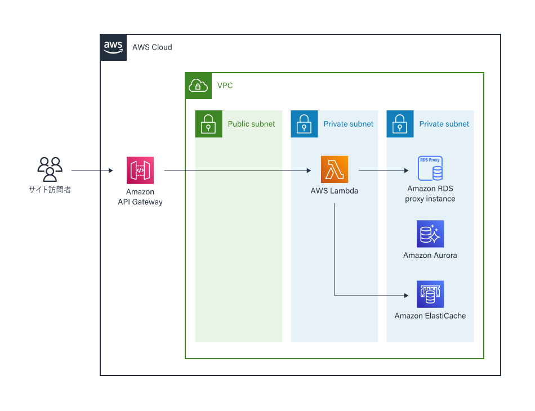Select the RDS Proxy icon
Image resolution: width=535 pixels, height=411 pixels.
(430, 168)
